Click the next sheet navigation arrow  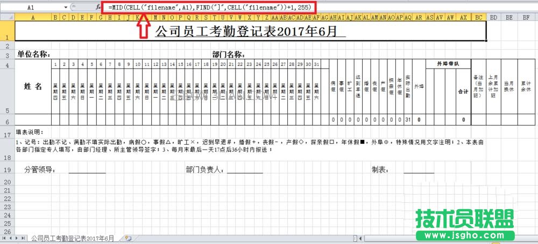(x=17, y=238)
